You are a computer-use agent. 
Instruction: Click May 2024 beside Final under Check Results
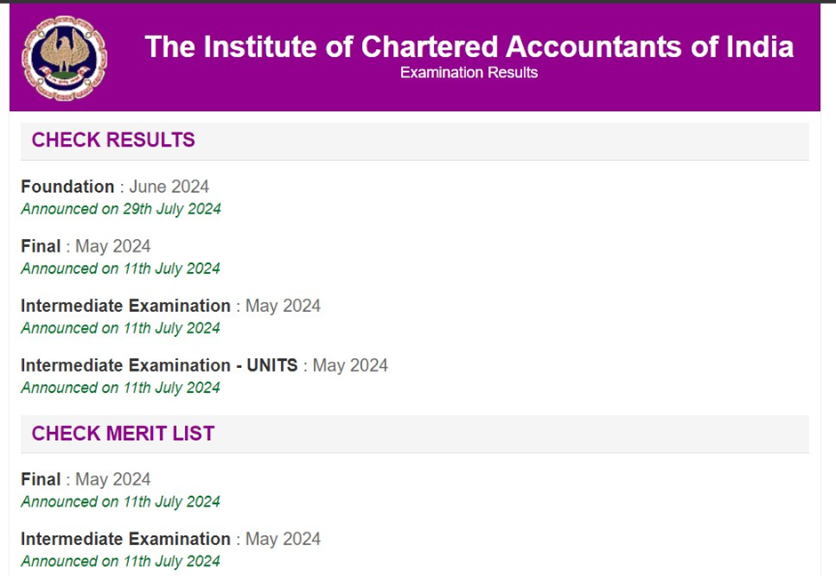point(113,246)
